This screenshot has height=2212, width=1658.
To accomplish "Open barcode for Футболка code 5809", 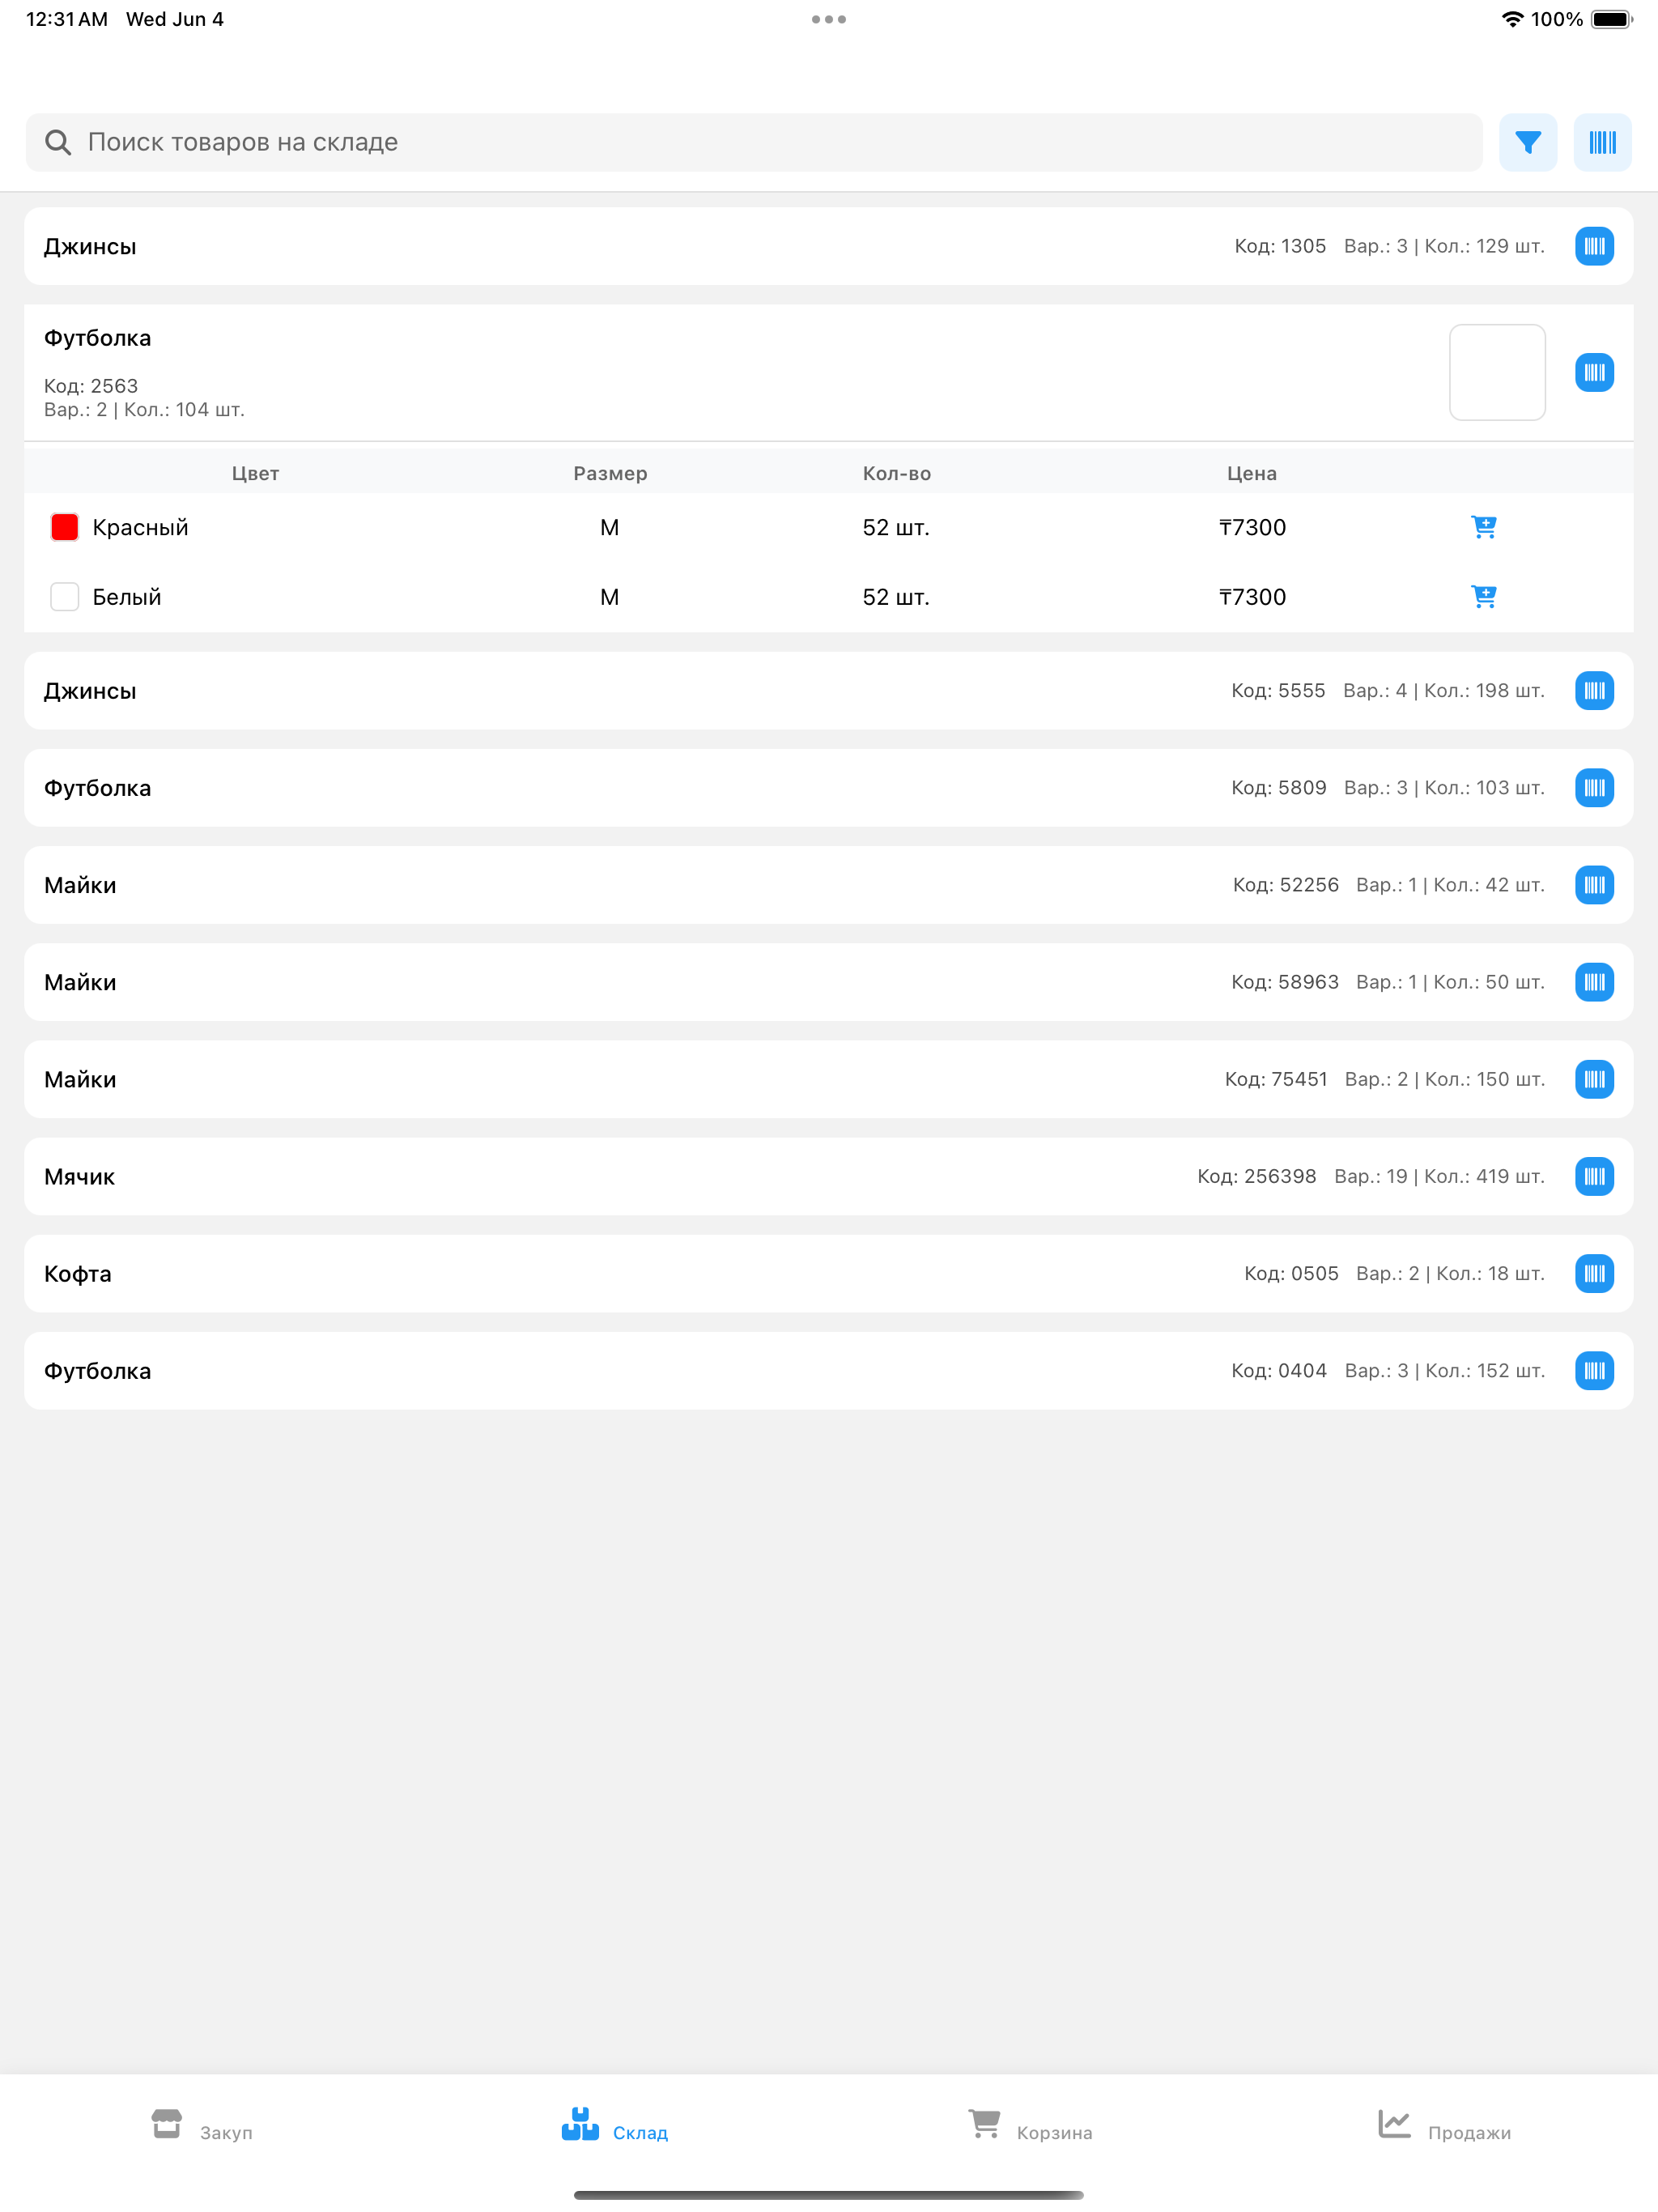I will (1594, 787).
